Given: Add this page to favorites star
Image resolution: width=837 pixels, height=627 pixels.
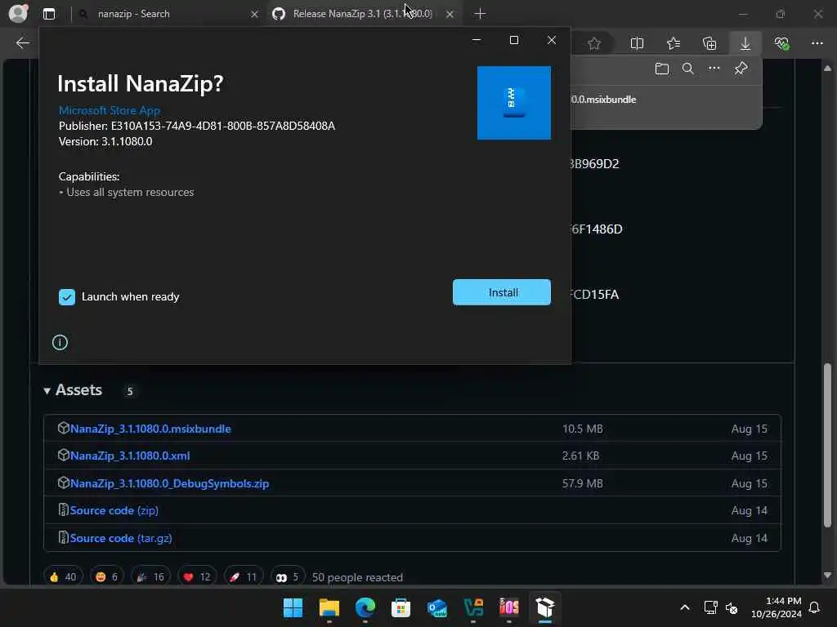Looking at the screenshot, I should [594, 44].
